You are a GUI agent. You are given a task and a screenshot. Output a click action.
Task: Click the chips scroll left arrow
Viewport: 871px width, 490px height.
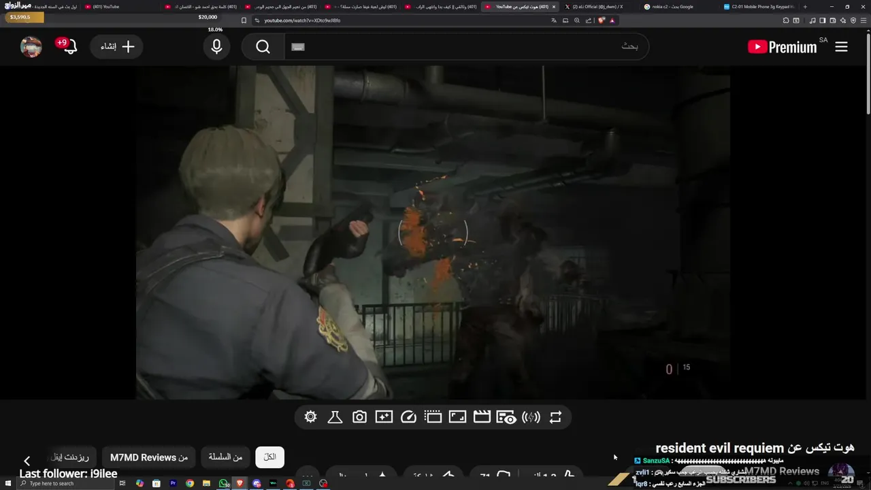(27, 461)
